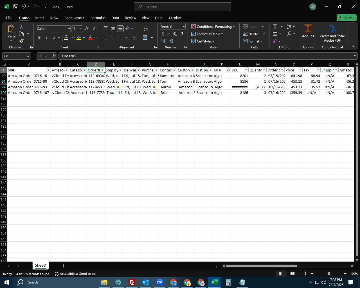360x288 pixels.
Task: Expand Format as Table menu
Action: click(x=207, y=34)
